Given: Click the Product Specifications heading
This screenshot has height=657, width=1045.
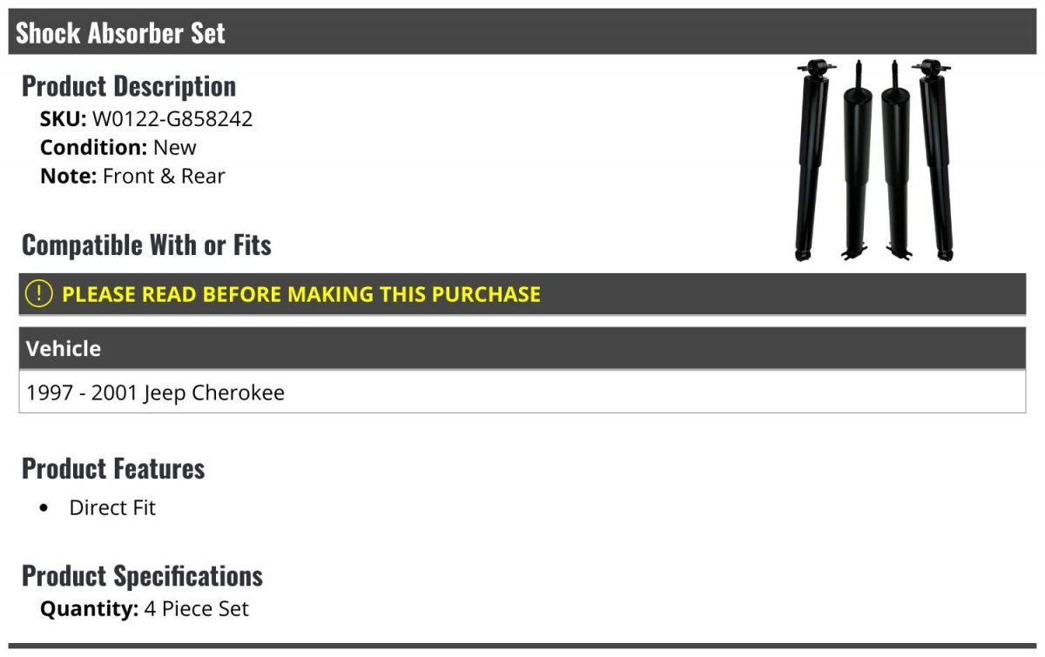Looking at the screenshot, I should pyautogui.click(x=142, y=576).
